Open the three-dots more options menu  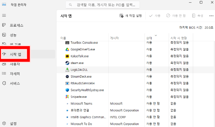(211, 16)
